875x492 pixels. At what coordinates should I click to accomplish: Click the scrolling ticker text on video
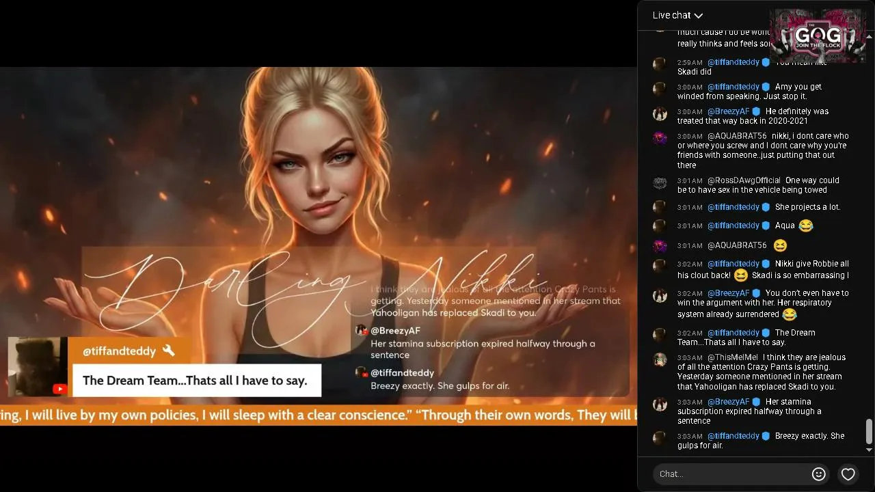point(319,415)
